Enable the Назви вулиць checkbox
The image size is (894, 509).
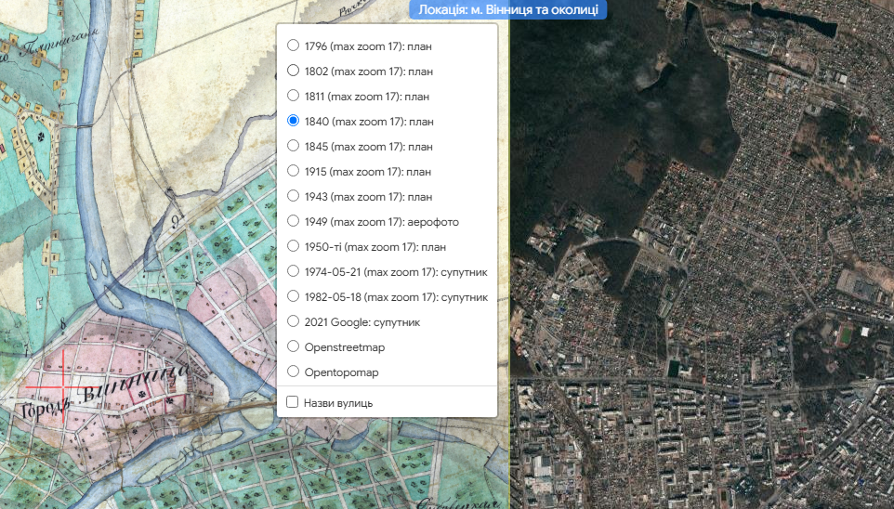coord(292,402)
